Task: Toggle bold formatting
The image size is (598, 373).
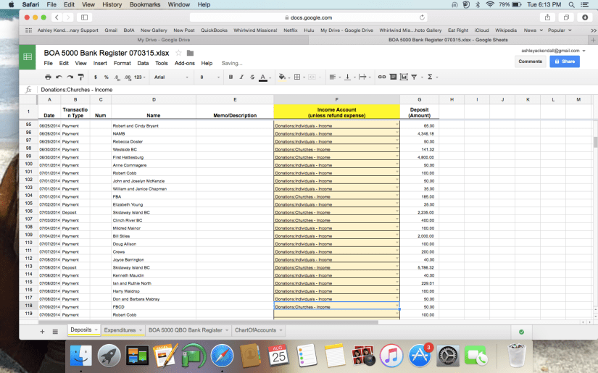Action: click(231, 77)
